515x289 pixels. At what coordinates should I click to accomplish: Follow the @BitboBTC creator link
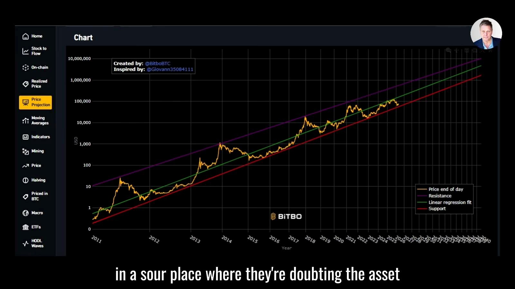158,64
